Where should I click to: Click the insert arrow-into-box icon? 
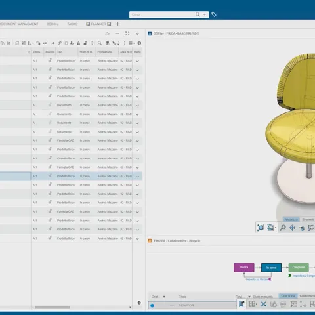coord(66,43)
